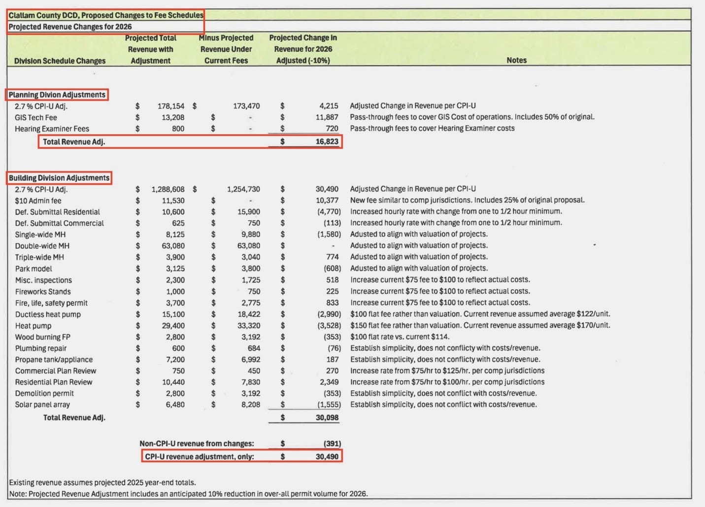The width and height of the screenshot is (705, 507).
Task: Select the Double-wide MH revenue value 63,080
Action: (x=172, y=245)
